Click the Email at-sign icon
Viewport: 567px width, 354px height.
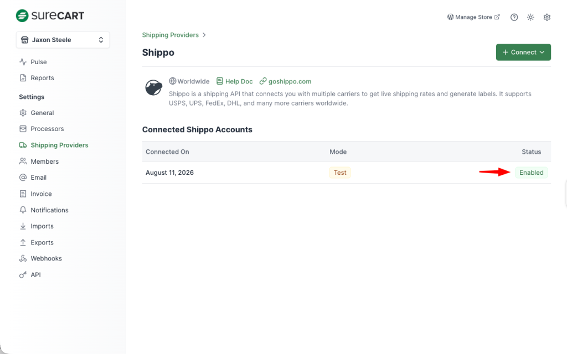pos(23,178)
